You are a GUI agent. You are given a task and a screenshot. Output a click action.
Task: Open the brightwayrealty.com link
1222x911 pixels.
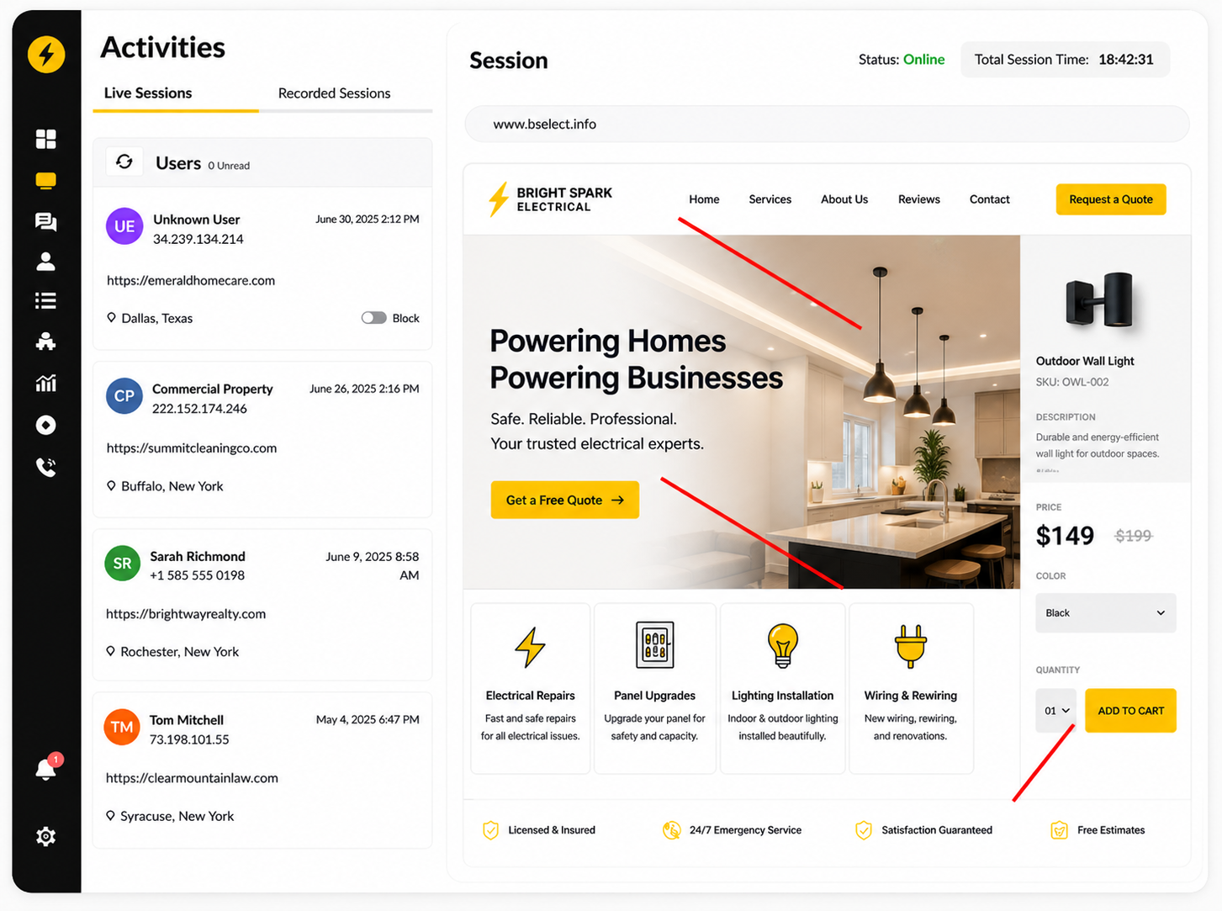coord(186,614)
